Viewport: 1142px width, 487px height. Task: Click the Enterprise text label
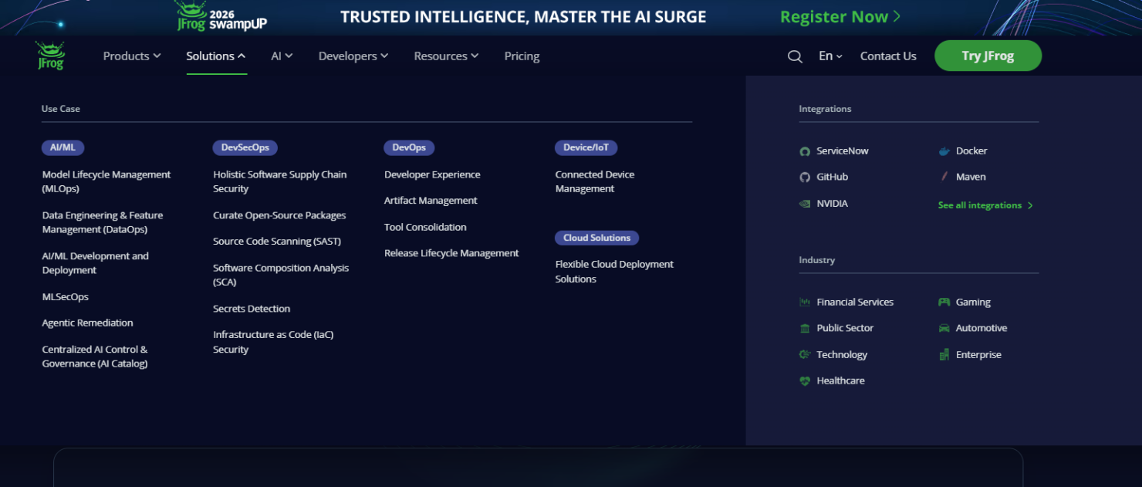point(978,355)
